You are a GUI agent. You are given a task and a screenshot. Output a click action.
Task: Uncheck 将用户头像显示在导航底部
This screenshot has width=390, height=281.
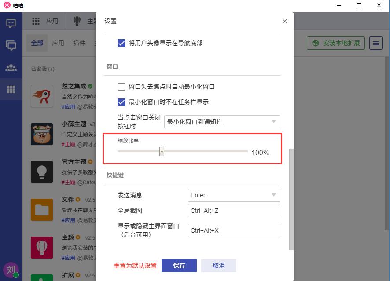[121, 43]
